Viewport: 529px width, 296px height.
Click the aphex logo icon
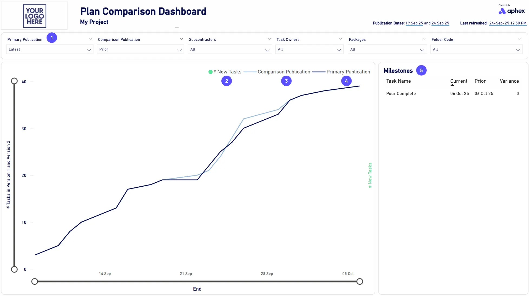(502, 11)
